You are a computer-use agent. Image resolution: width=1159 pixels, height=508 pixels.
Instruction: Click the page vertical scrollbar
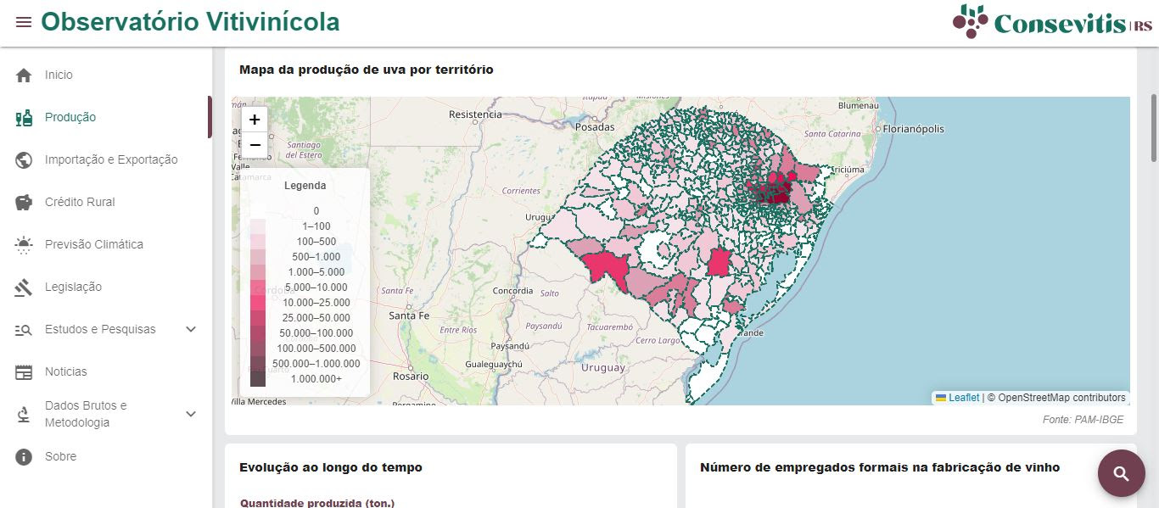(x=1153, y=127)
